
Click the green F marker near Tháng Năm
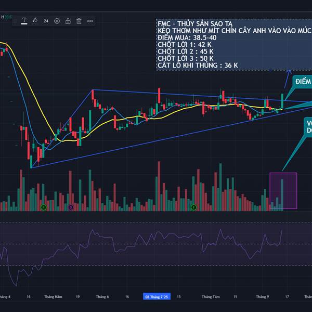(43, 207)
